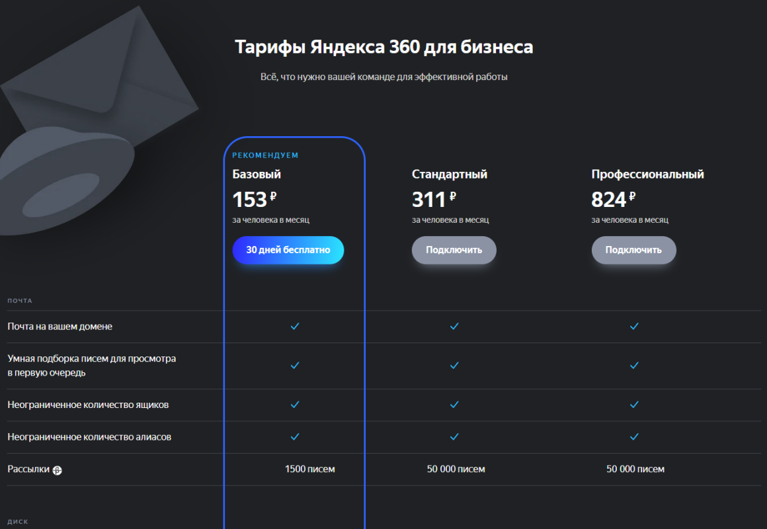The width and height of the screenshot is (767, 529).
Task: Click Стандартный checkmark for Неограниченное количество ящиков
Action: 454,405
